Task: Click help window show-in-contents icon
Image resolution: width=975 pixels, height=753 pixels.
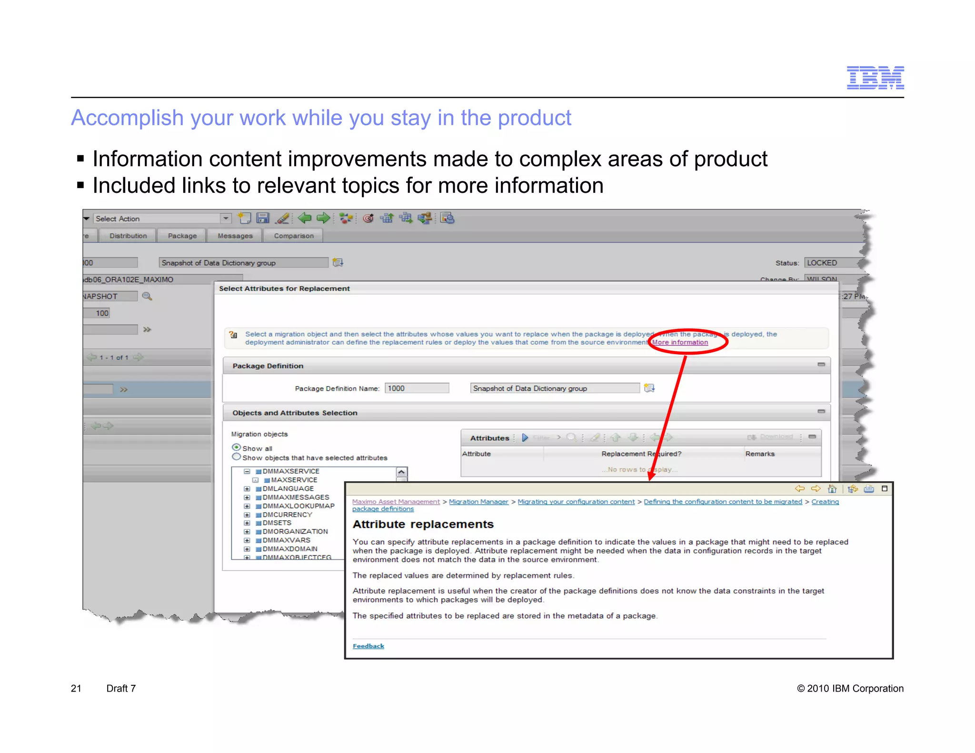Action: click(853, 489)
